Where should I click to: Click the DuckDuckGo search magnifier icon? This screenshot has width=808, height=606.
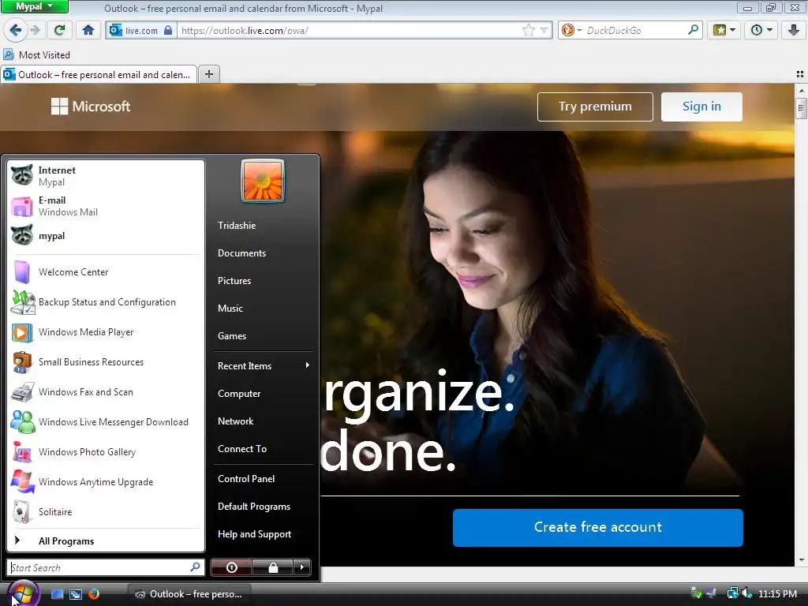click(693, 30)
